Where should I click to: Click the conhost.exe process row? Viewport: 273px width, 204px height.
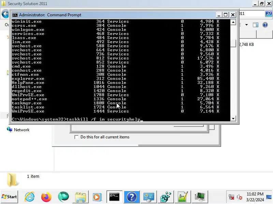click(115, 70)
